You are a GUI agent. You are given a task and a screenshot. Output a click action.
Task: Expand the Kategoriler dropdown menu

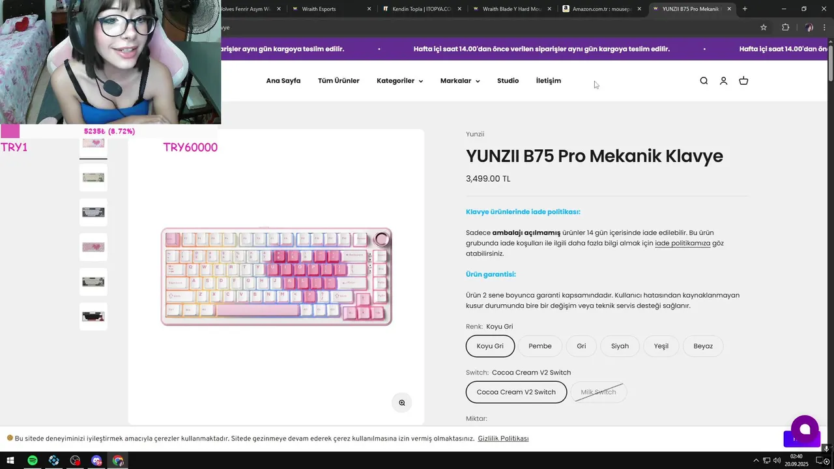pyautogui.click(x=399, y=81)
